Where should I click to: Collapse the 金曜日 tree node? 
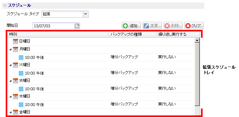10,112
